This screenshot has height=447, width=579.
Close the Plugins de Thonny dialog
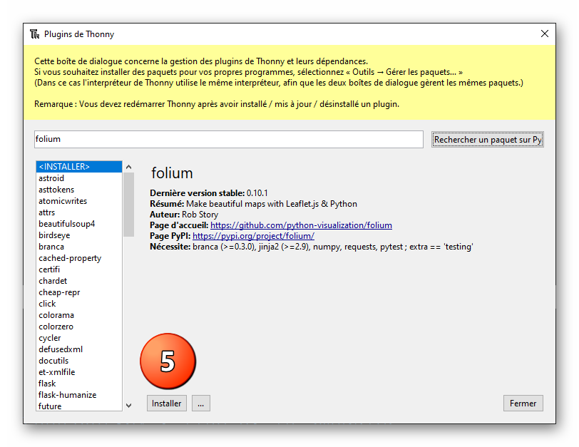544,34
